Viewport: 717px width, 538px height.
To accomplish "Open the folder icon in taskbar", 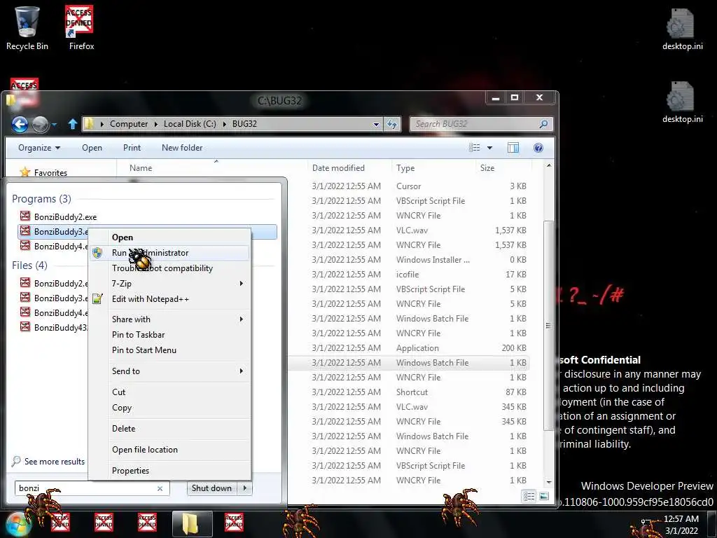I will [x=192, y=524].
